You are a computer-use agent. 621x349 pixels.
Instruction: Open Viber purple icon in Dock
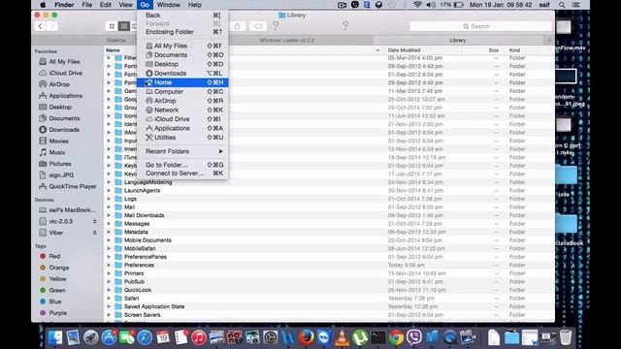(x=414, y=337)
